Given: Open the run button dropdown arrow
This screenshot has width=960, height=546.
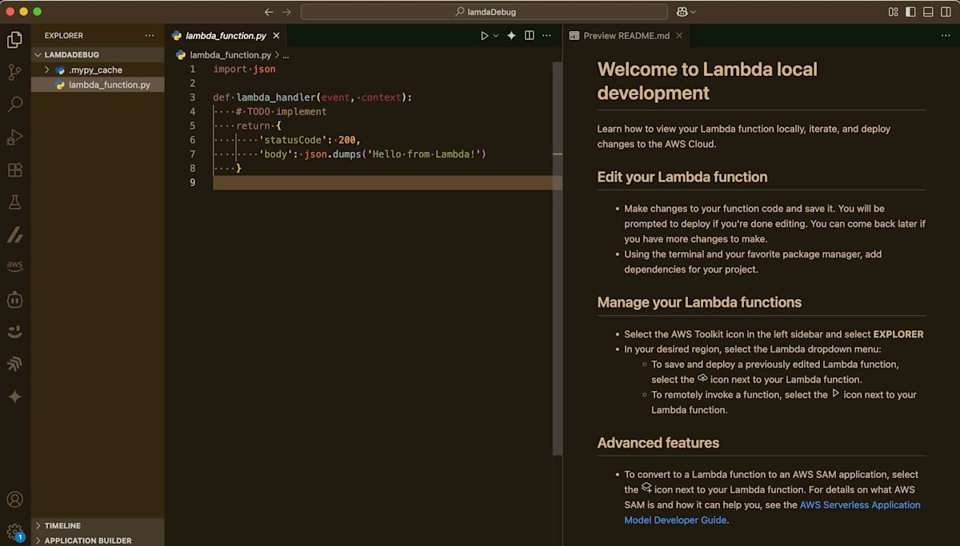Looking at the screenshot, I should [x=496, y=36].
